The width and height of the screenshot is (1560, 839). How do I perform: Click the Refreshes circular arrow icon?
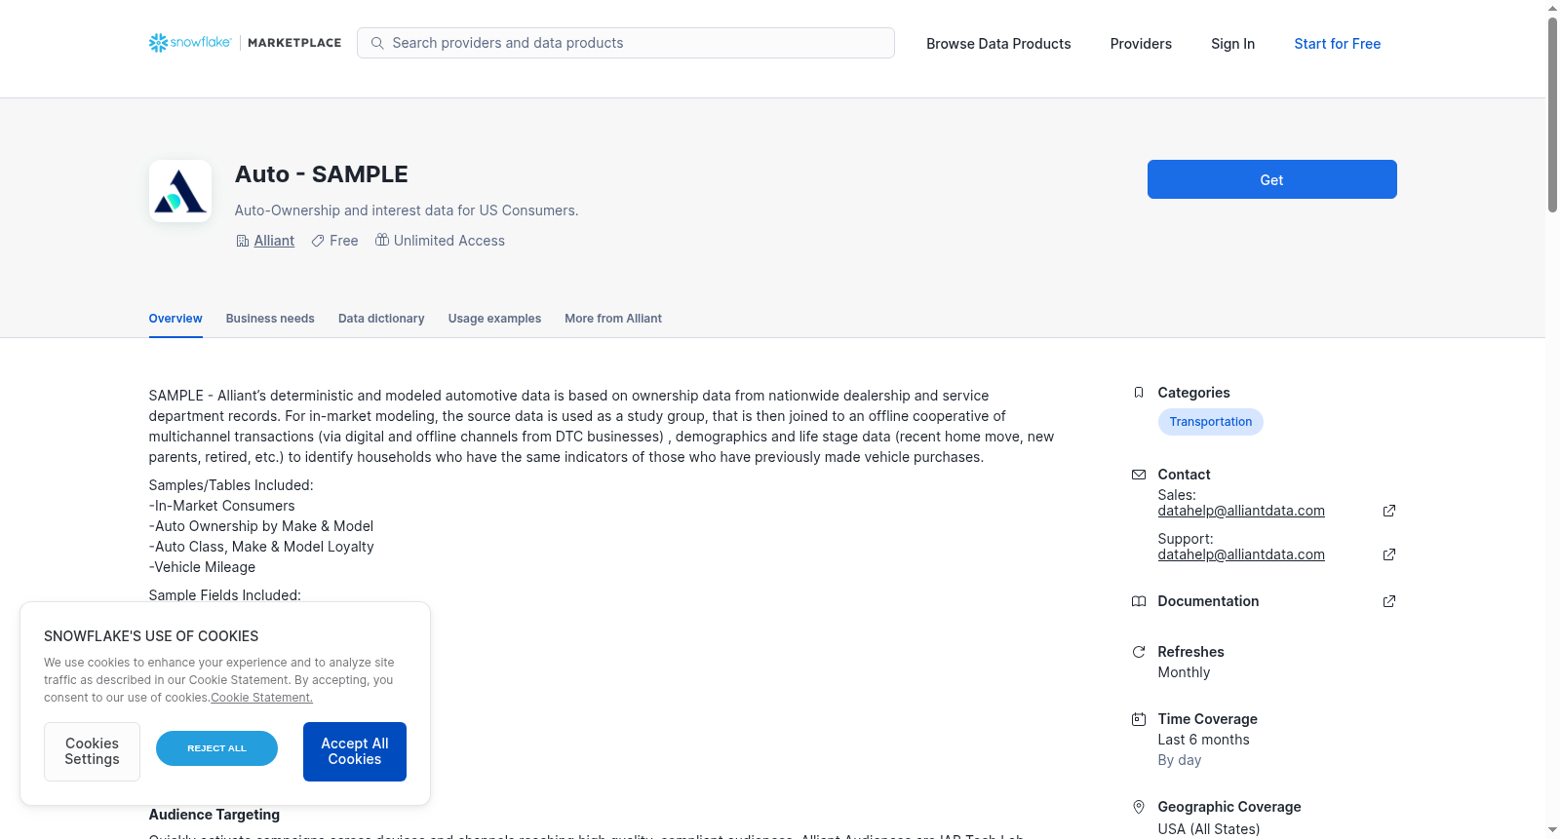click(x=1138, y=652)
